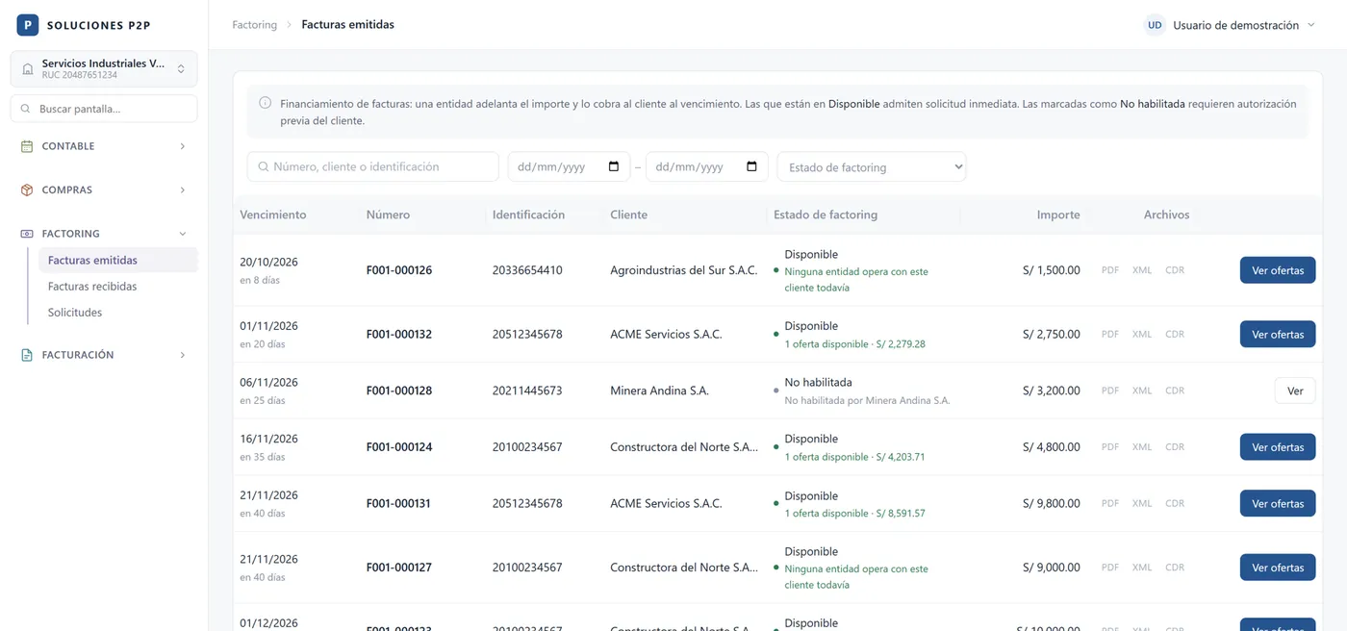
Task: Open PDF file of invoice F001-000132
Action: 1110,335
